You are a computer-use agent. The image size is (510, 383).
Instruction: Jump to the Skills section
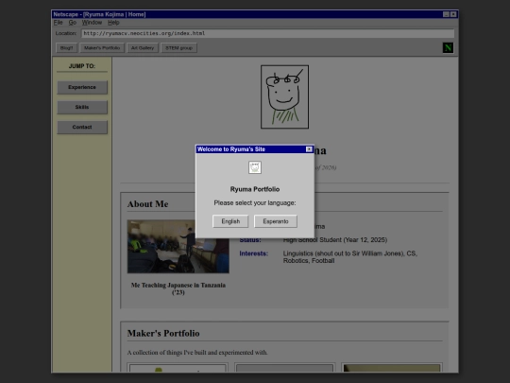82,107
